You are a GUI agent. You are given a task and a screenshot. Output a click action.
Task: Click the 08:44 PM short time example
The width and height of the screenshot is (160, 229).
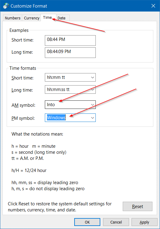pyautogui.click(x=70, y=40)
